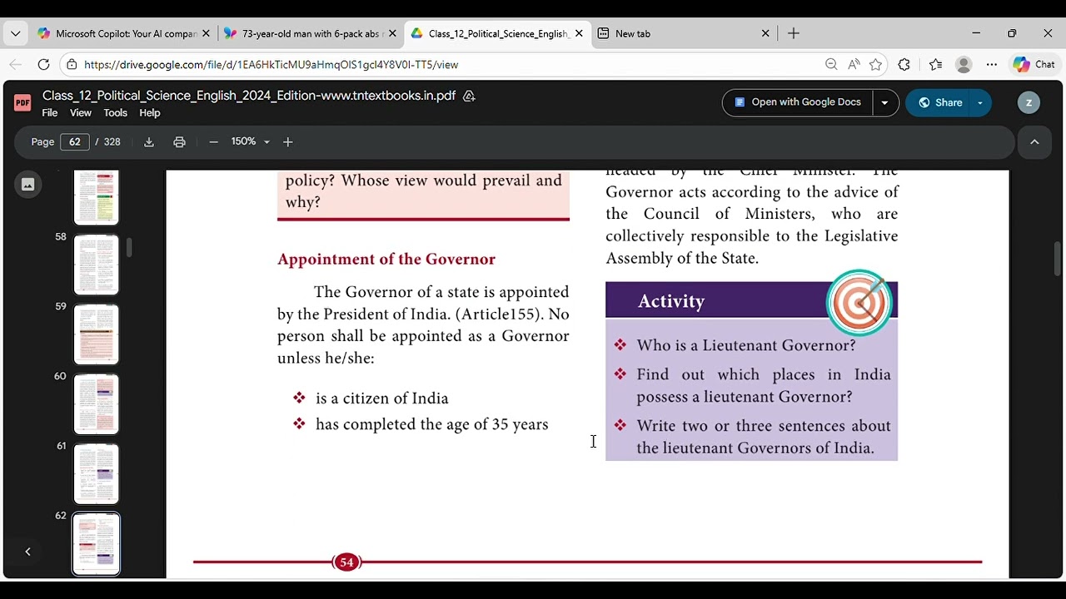Open the Google account avatar Z
Viewport: 1066px width, 599px height.
click(x=1029, y=102)
